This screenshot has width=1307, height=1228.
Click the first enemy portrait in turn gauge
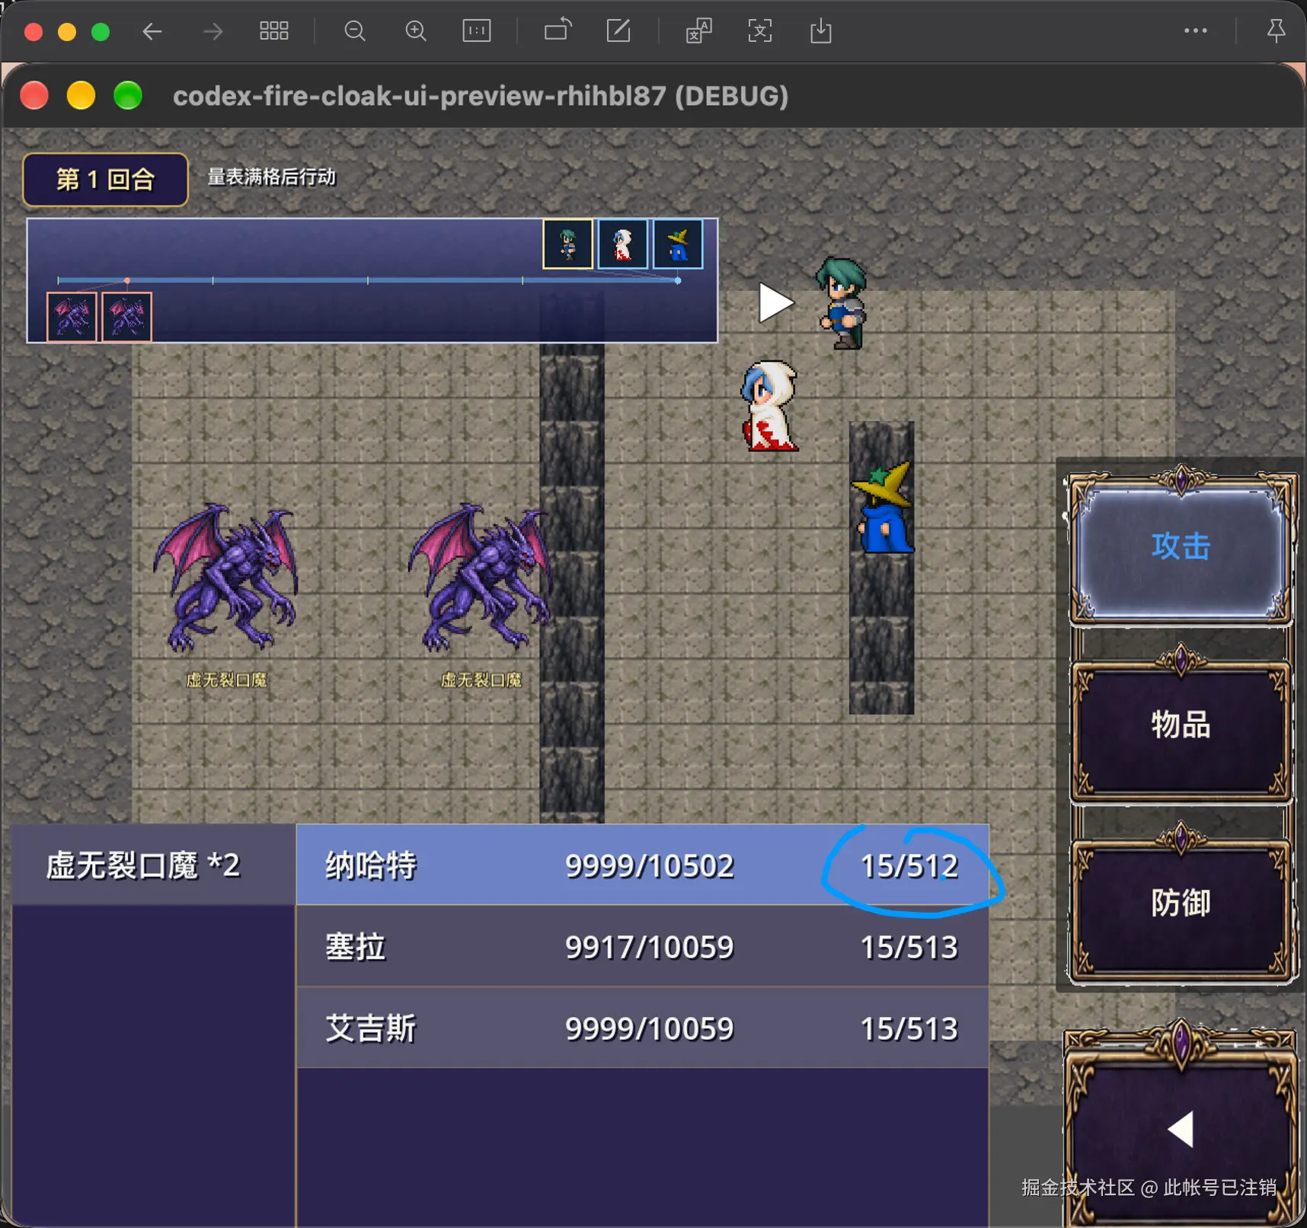click(x=72, y=317)
